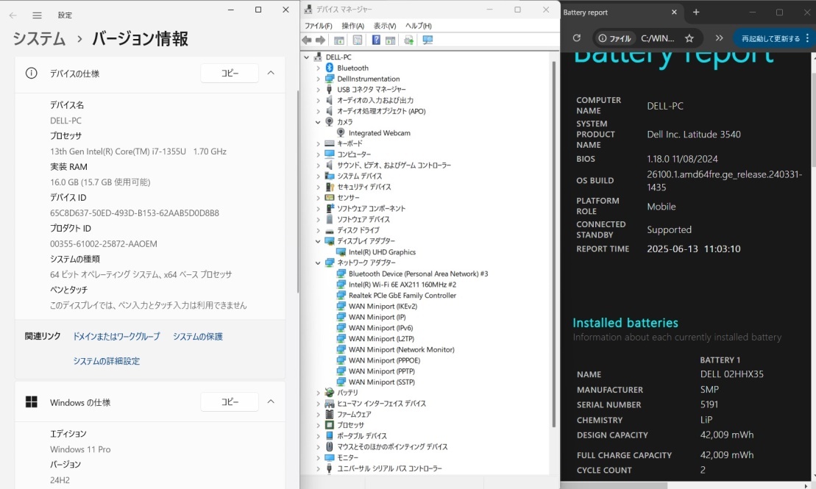Open the ファイル(F) menu in Device Manager
The width and height of the screenshot is (816, 489).
pyautogui.click(x=318, y=26)
